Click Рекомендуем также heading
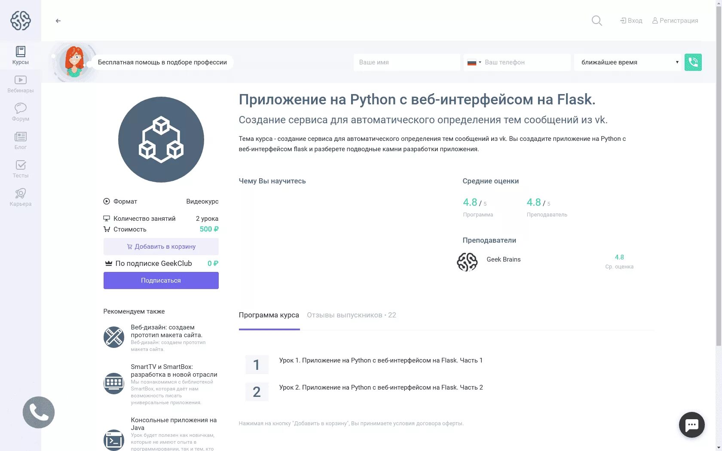Viewport: 722px width, 451px height. [134, 311]
